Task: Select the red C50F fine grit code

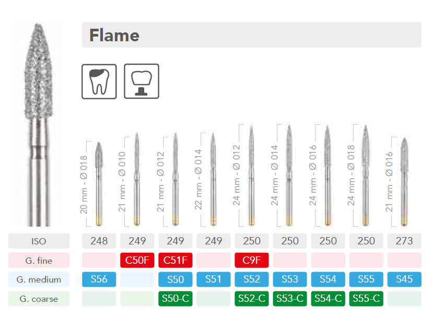Action: (x=137, y=260)
